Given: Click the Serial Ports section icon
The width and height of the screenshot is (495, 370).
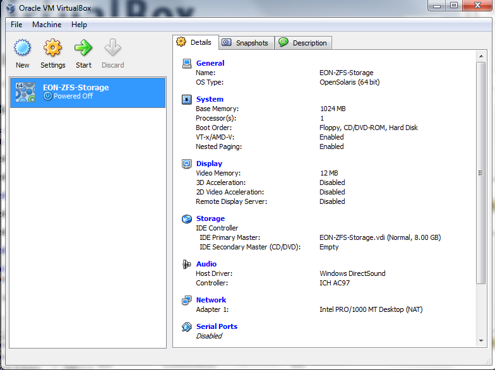Looking at the screenshot, I should tap(187, 327).
